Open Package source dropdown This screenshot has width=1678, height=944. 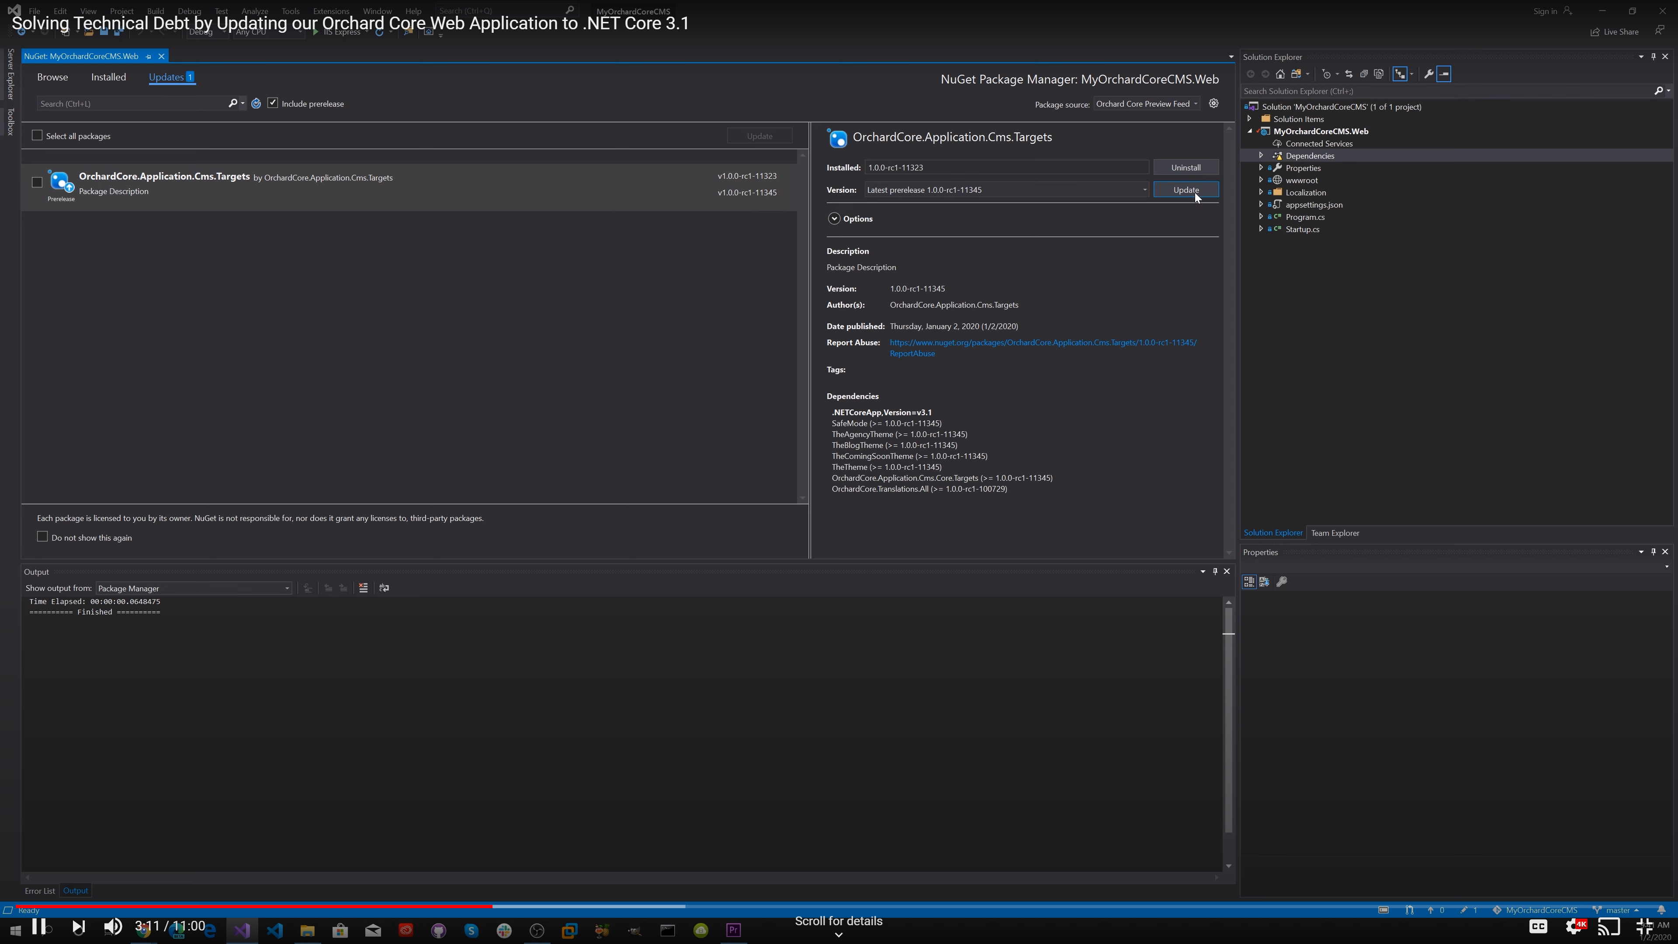(x=1147, y=104)
